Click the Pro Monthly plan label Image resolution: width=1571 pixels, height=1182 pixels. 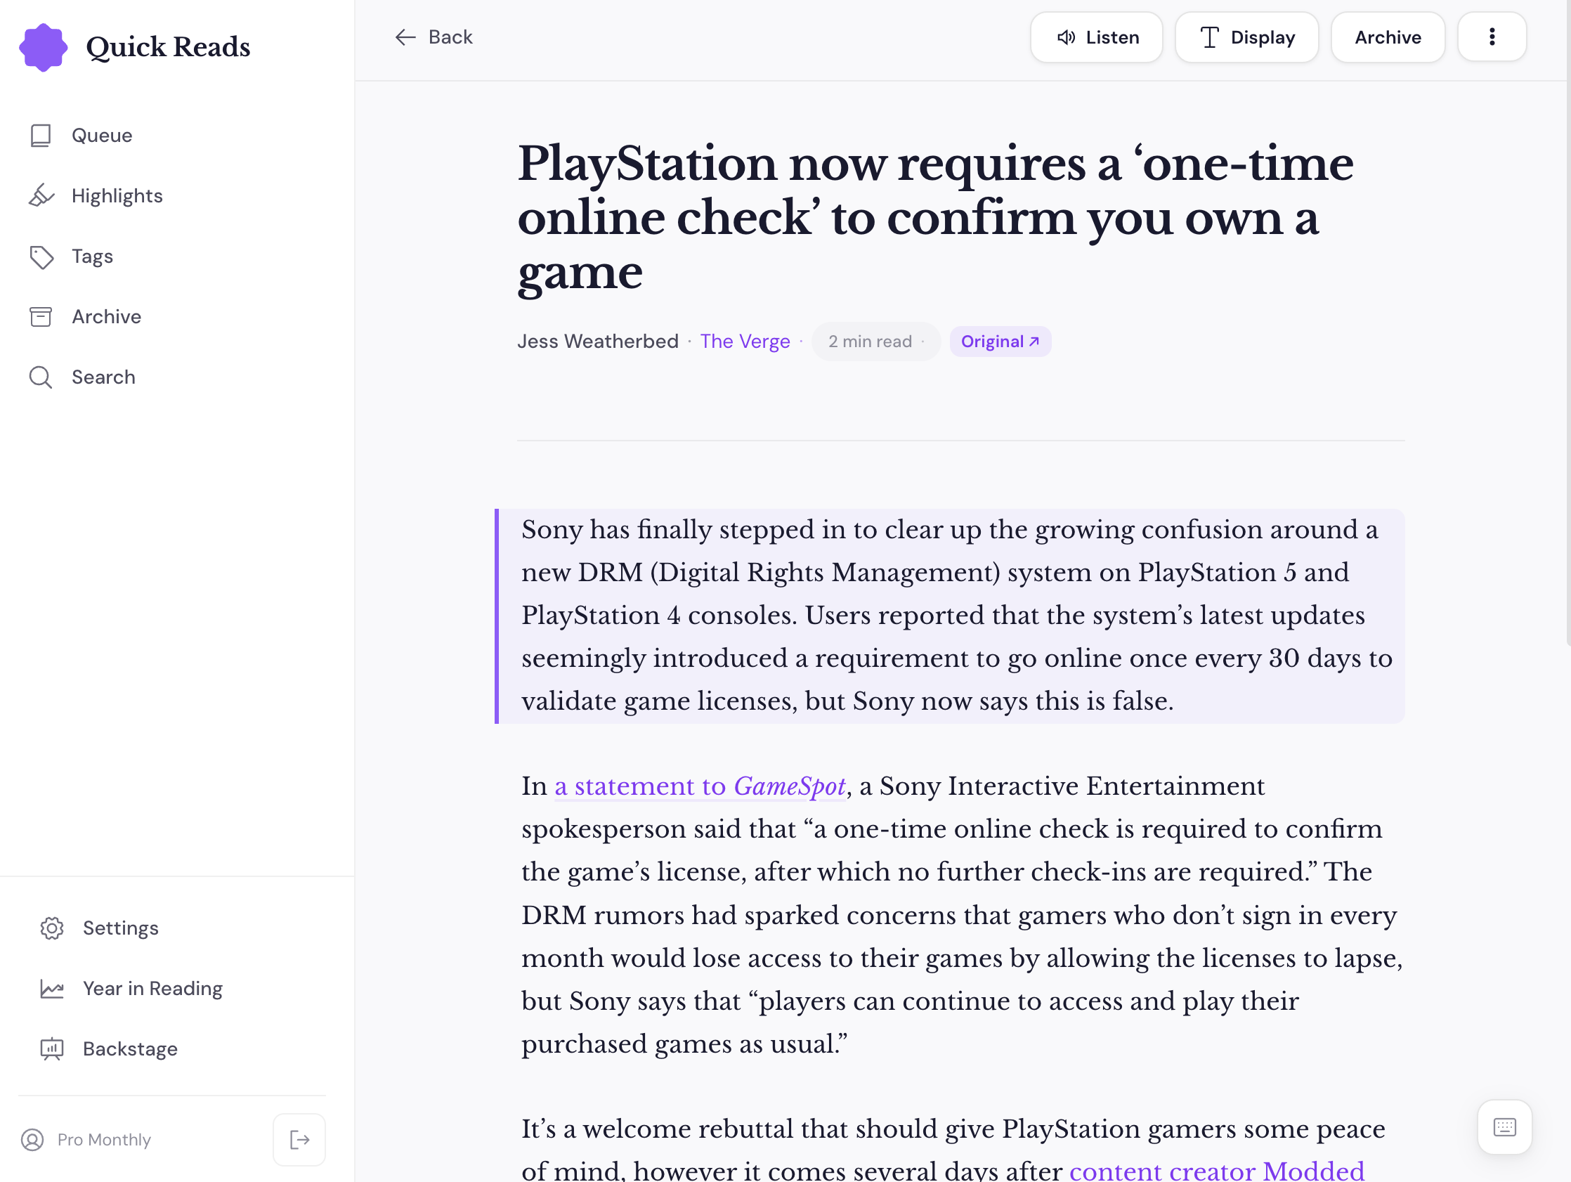pyautogui.click(x=104, y=1139)
